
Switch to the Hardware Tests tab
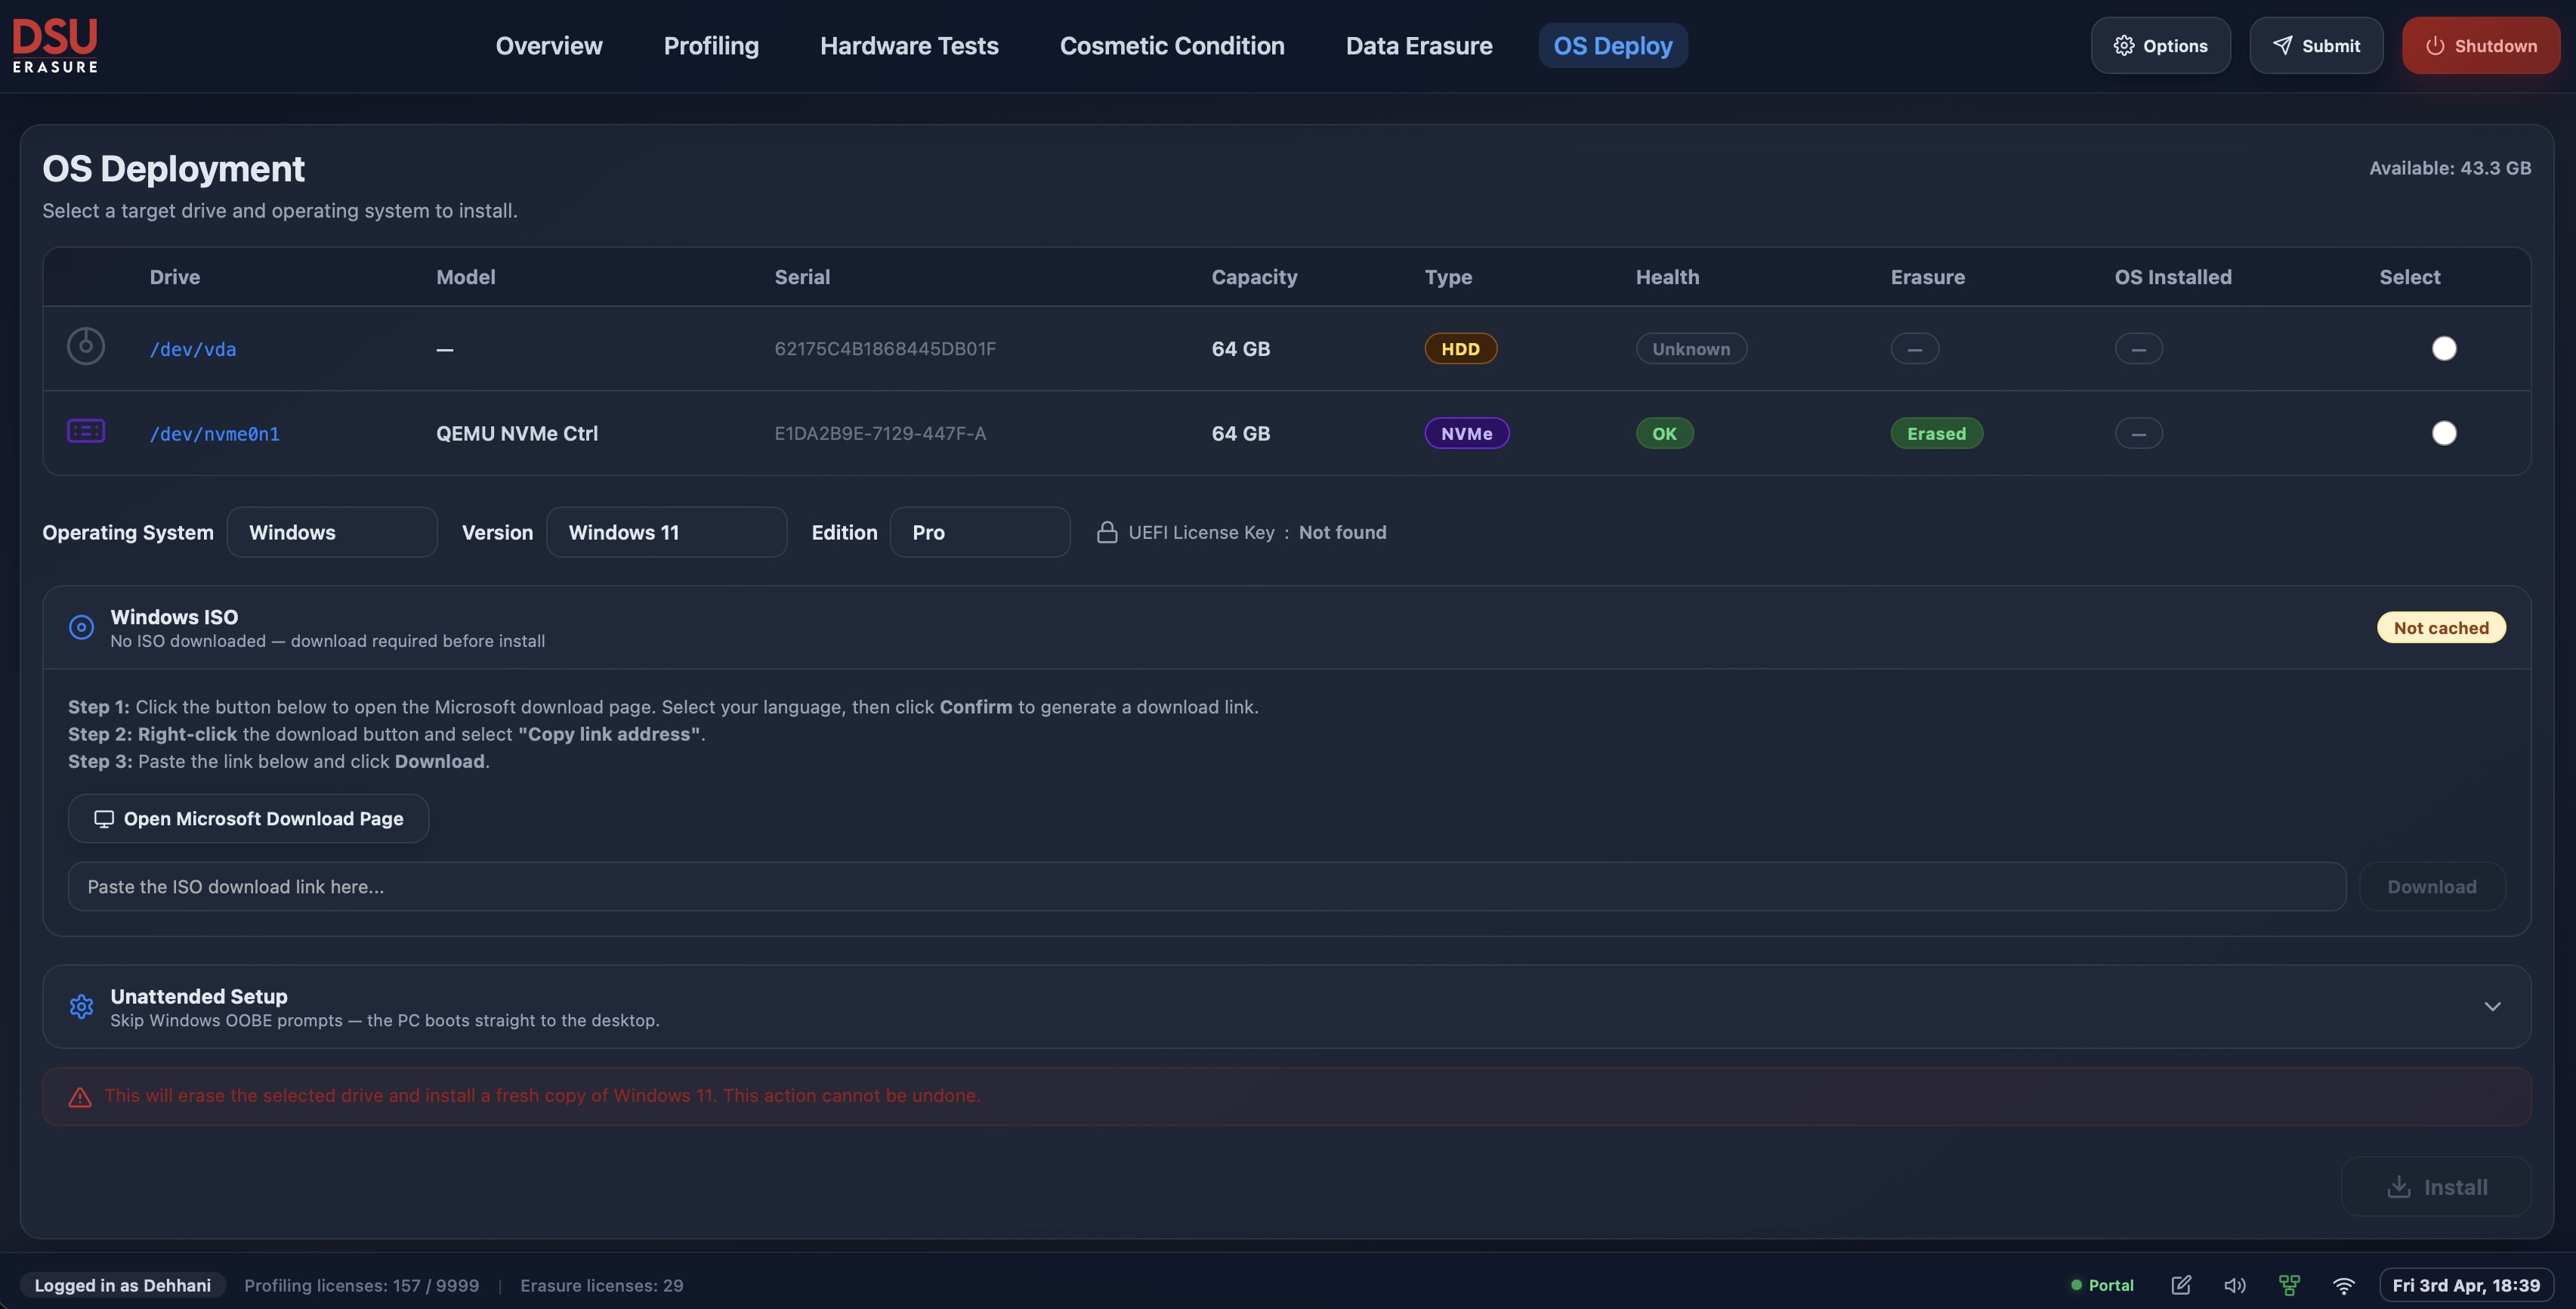(x=909, y=45)
